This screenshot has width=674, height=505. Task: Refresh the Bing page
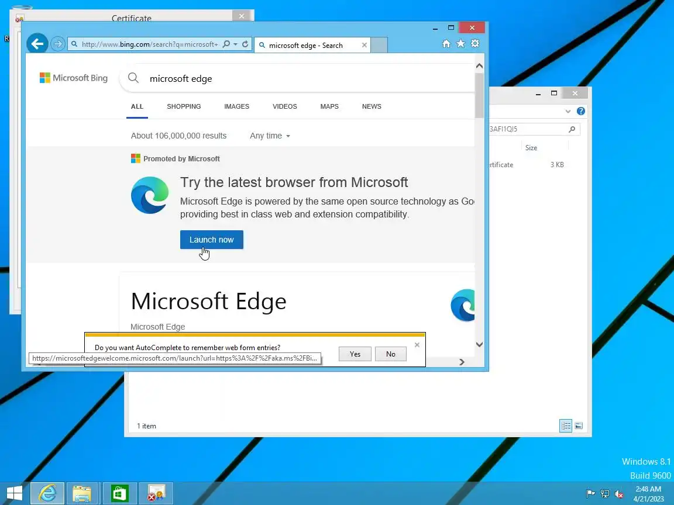pos(245,44)
